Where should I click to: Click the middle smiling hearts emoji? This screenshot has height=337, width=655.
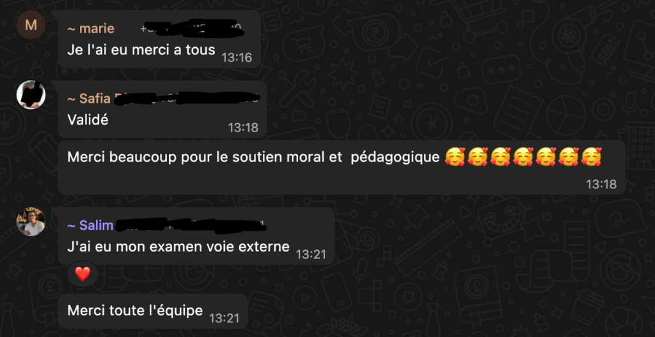click(523, 157)
